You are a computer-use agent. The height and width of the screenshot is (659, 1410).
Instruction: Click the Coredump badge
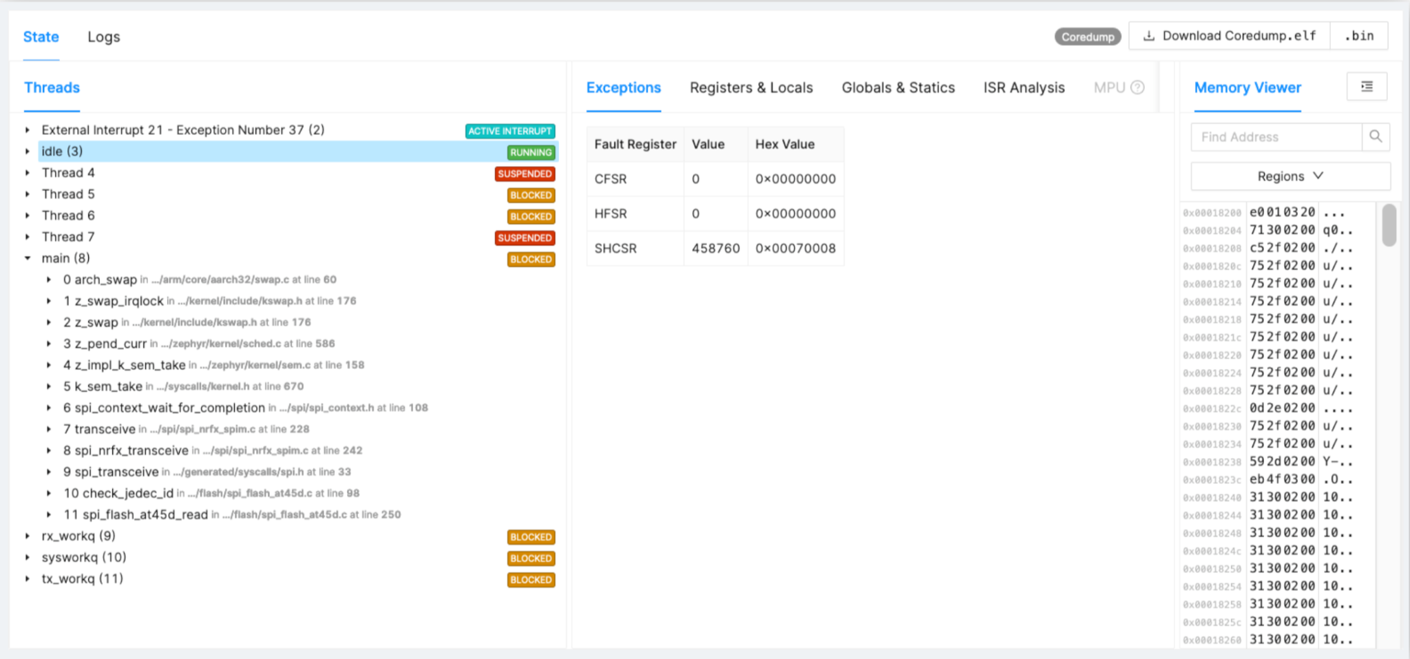tap(1088, 36)
